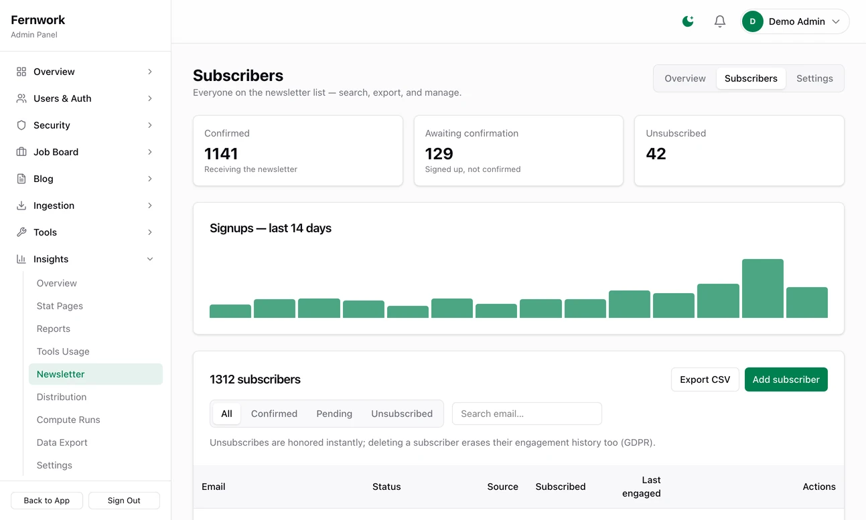
Task: Click the Insights bar chart icon
Action: 21,259
